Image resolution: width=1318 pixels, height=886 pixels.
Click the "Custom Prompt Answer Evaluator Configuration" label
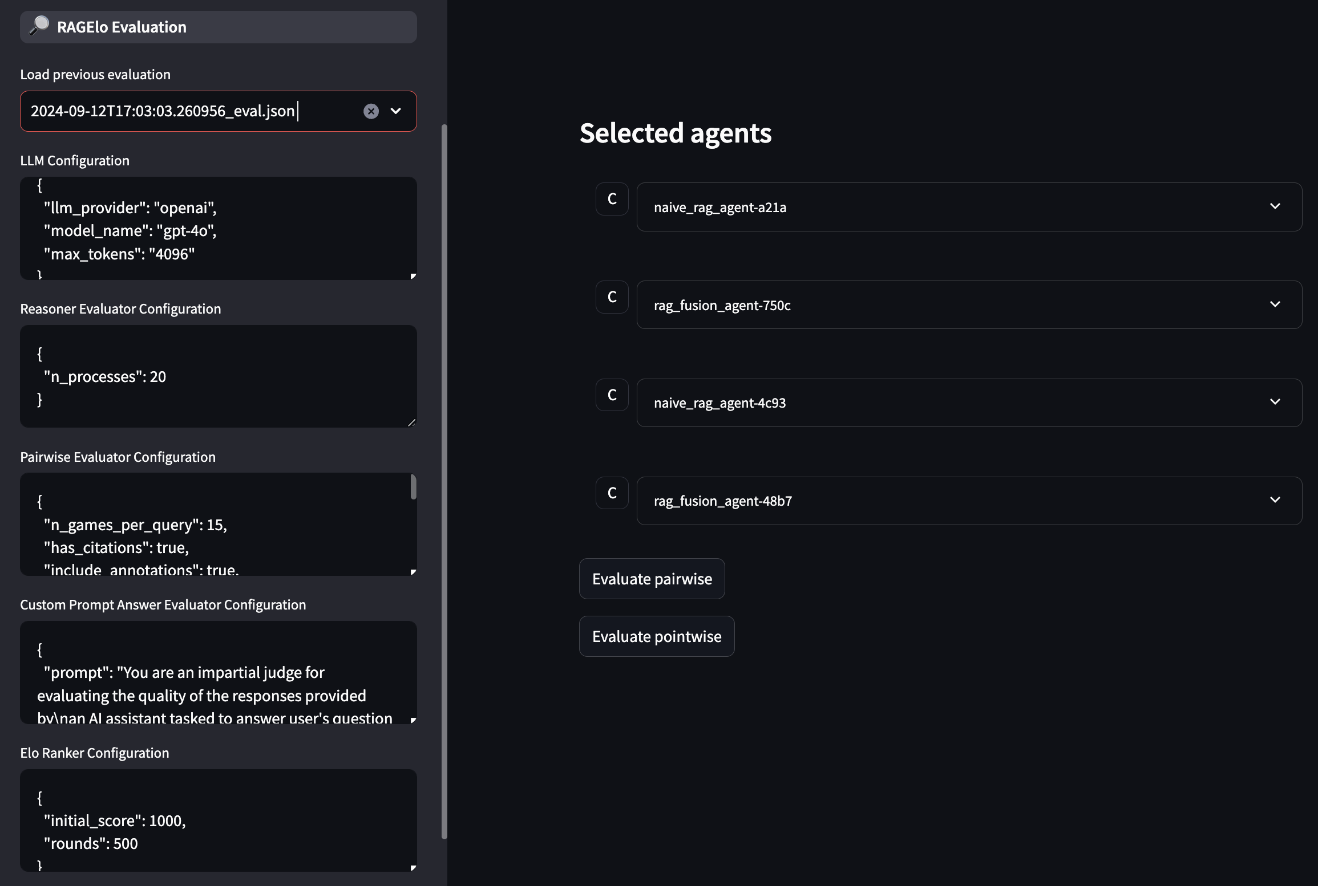[x=163, y=605]
